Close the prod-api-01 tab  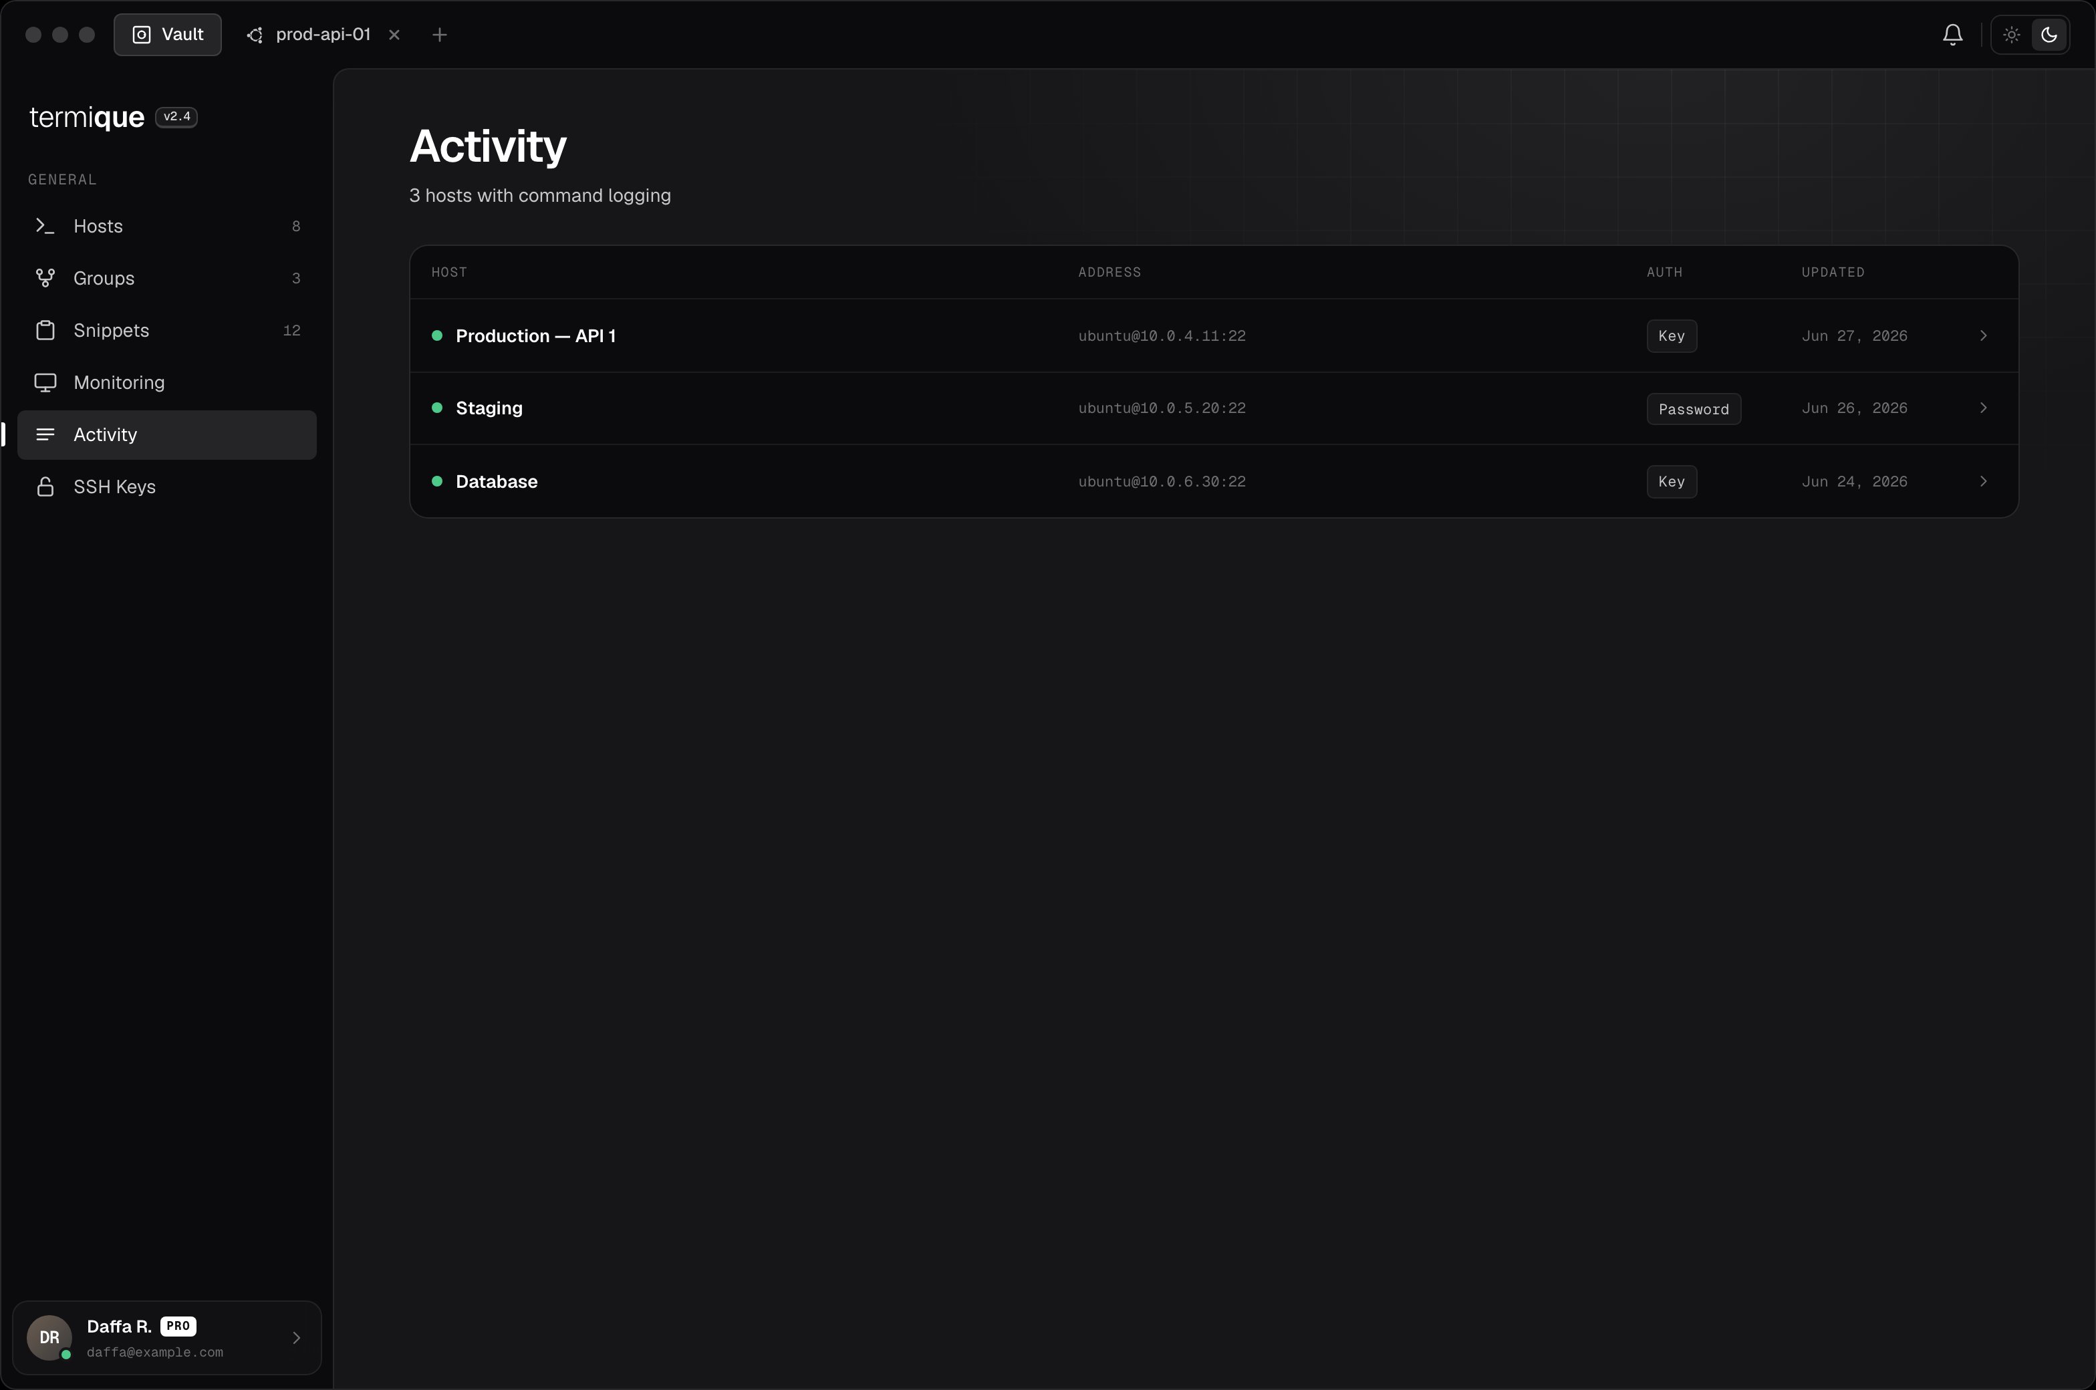394,35
